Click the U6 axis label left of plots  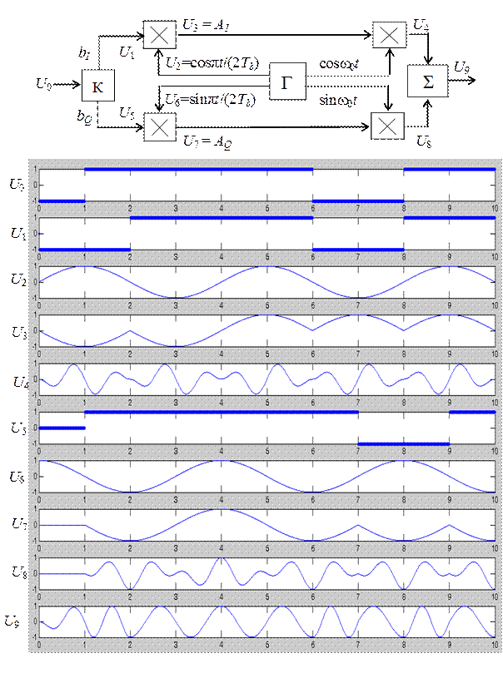17,477
